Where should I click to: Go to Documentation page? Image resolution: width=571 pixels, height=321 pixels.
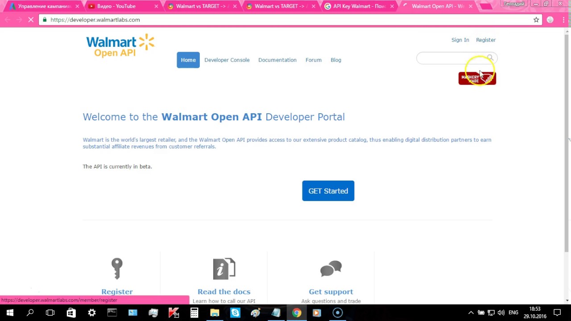click(277, 60)
